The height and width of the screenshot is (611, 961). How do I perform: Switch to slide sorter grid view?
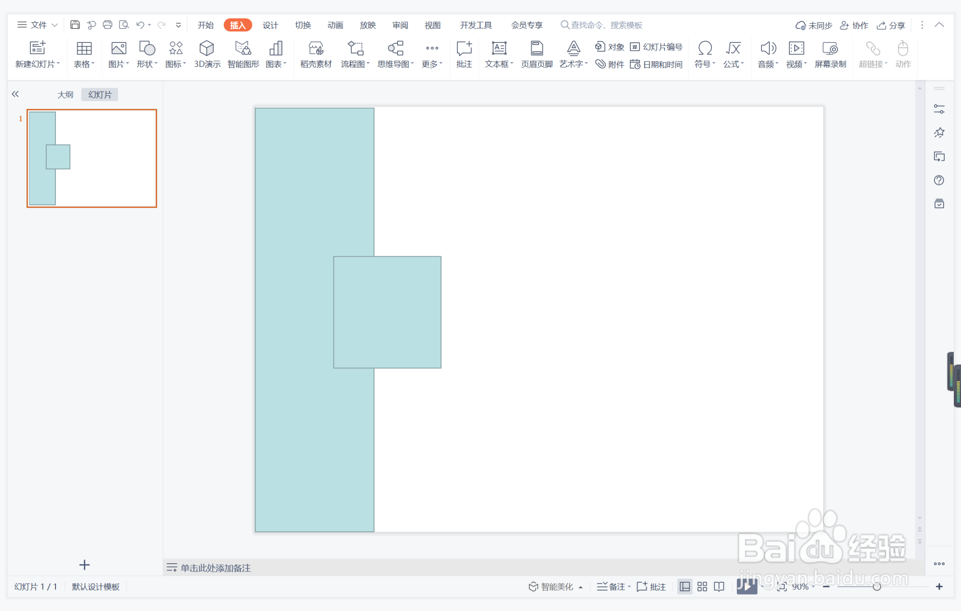[x=702, y=586]
